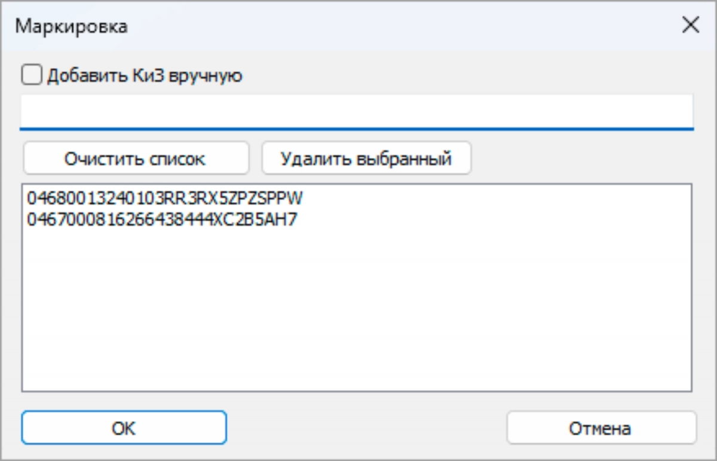Clear the marking codes list

pos(135,158)
